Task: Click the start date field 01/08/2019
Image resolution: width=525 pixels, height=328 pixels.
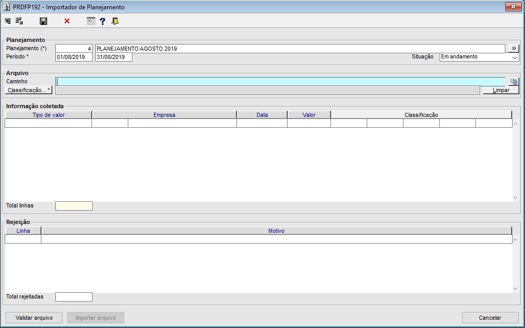Action: (x=73, y=57)
